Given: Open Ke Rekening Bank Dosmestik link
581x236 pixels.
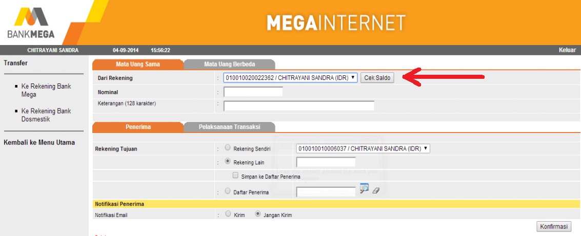Looking at the screenshot, I should coord(46,115).
